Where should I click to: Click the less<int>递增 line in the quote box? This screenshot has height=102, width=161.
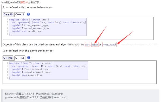click(34, 94)
